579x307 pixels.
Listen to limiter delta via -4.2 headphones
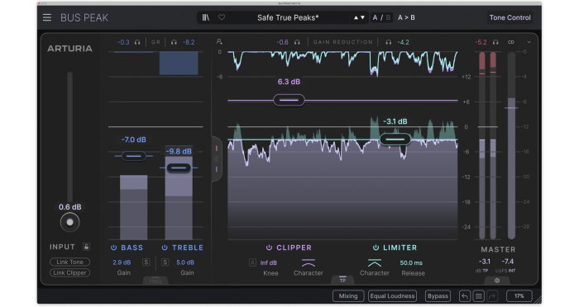[389, 42]
